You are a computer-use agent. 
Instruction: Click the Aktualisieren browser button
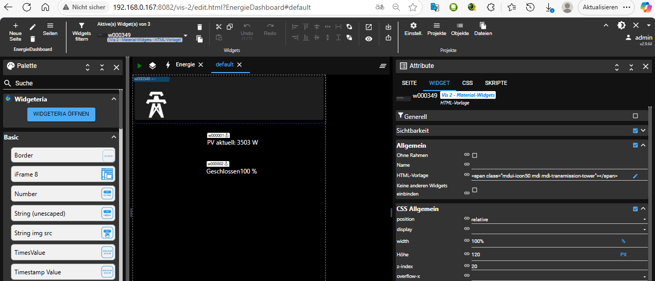(599, 7)
